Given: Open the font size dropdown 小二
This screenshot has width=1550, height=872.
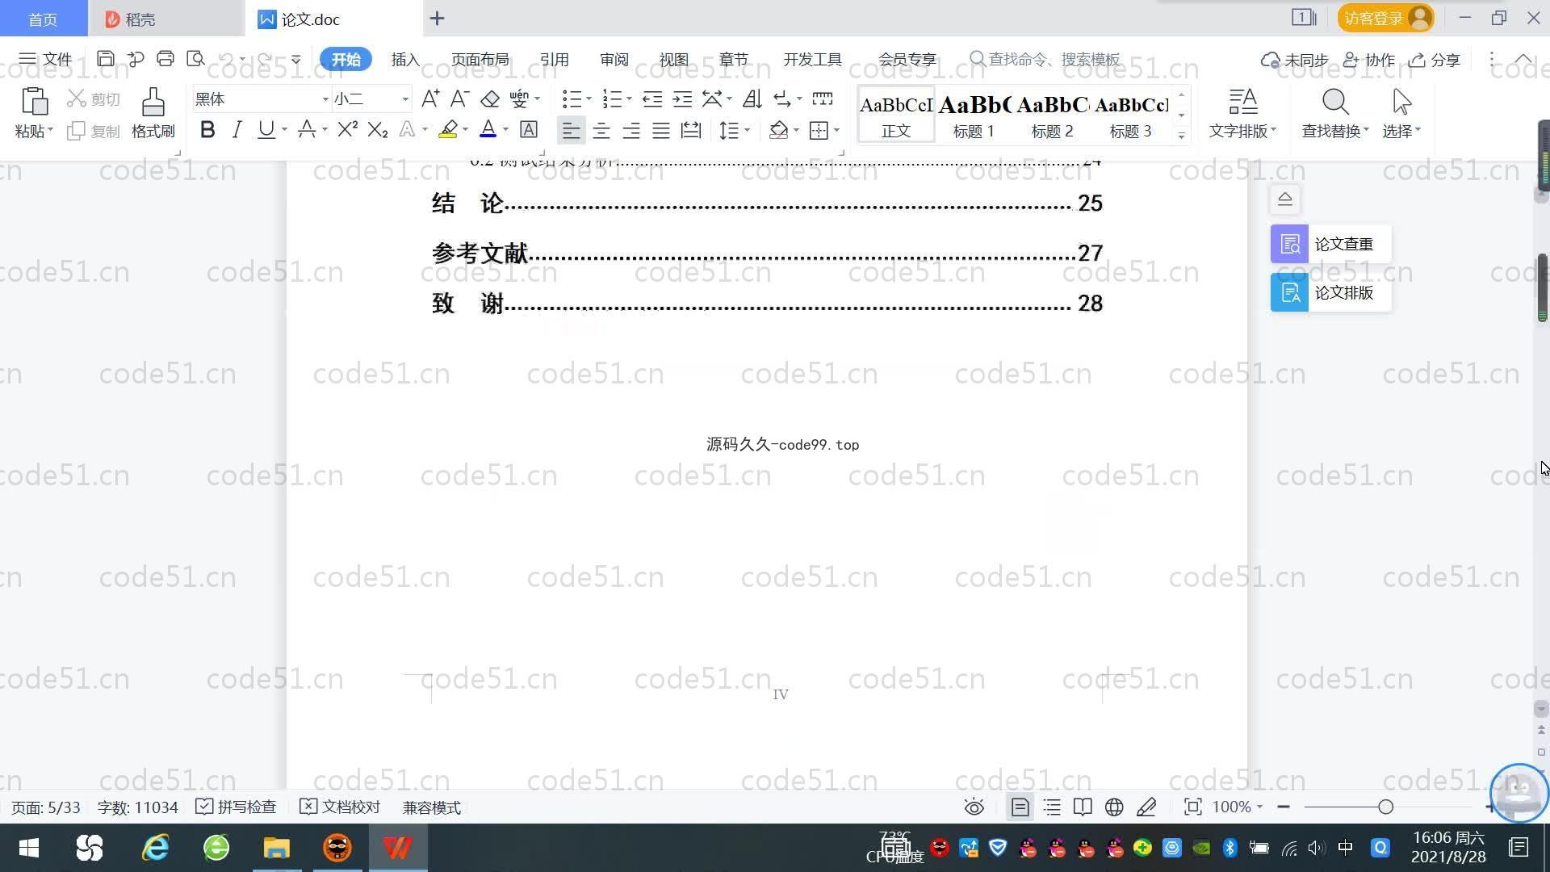Looking at the screenshot, I should click(x=405, y=99).
